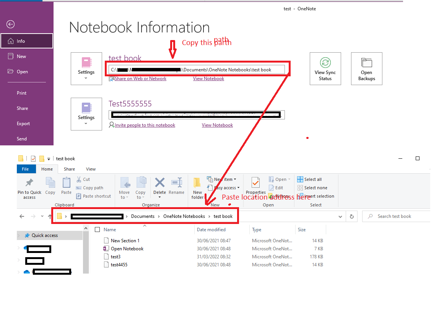This screenshot has width=439, height=335.
Task: Open Settings dropdown for Test5555555 notebook
Action: pos(86,114)
